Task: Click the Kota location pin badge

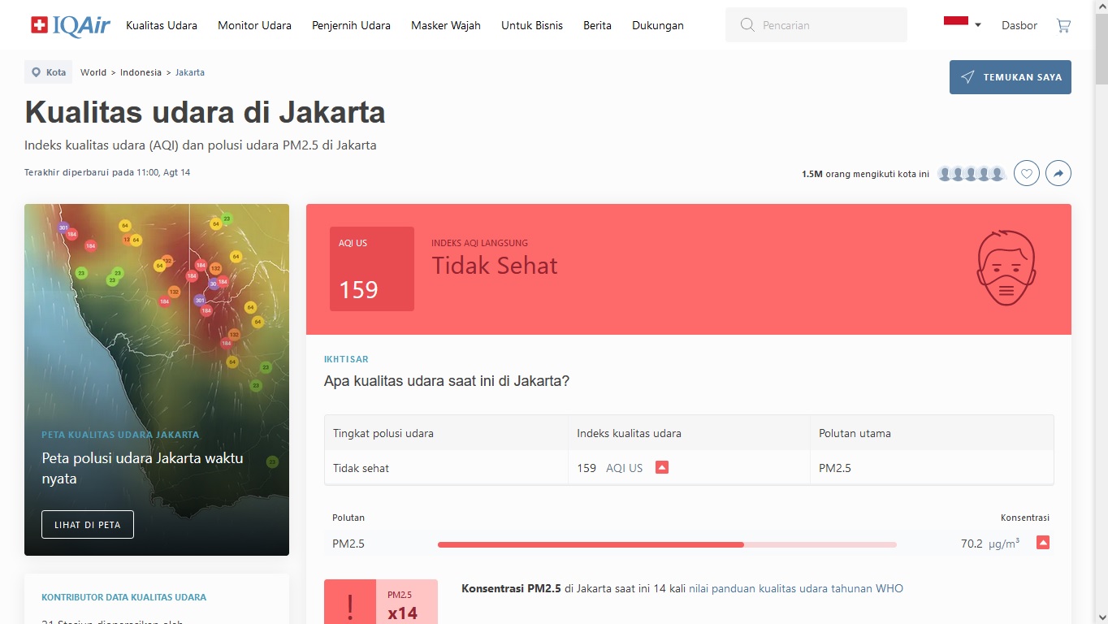Action: coord(49,72)
